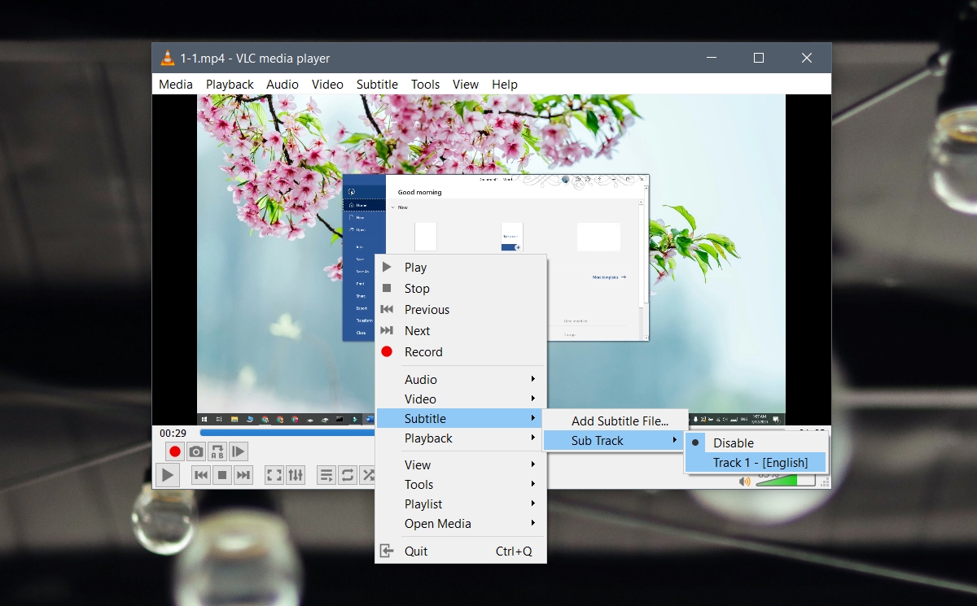
Task: Toggle fullscreen with the fullscreen icon
Action: coord(274,475)
